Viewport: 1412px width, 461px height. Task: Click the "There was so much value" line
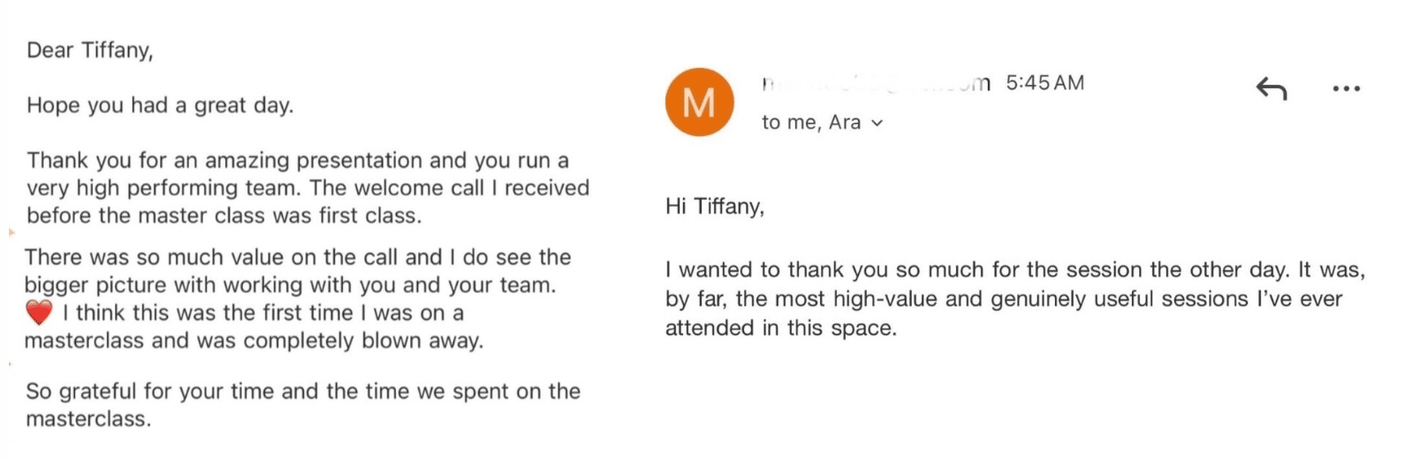point(298,257)
